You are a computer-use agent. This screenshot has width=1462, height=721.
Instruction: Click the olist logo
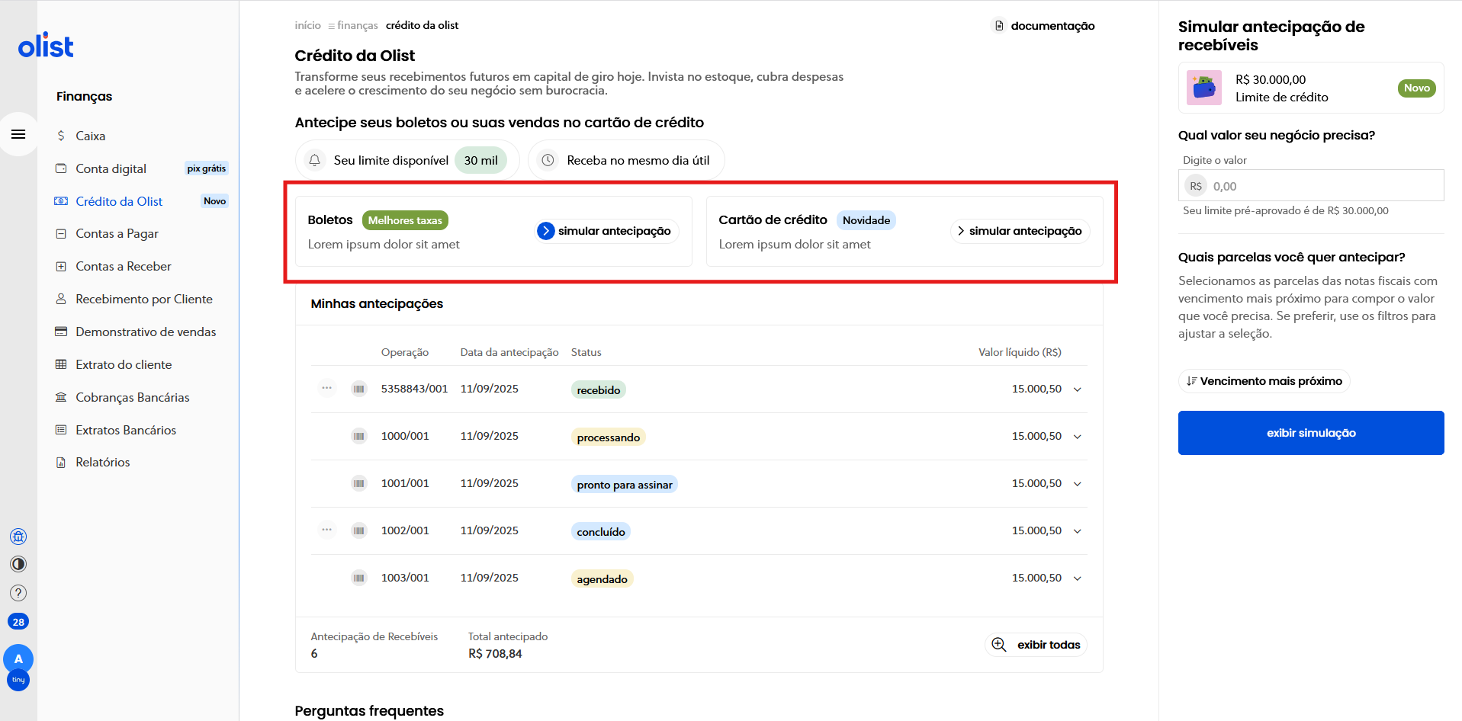[x=46, y=46]
